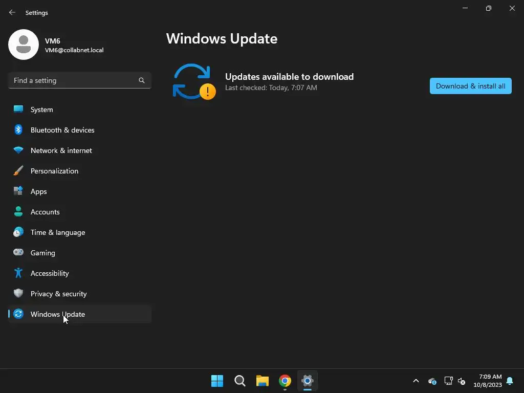Go to Bluetooth & devices
This screenshot has height=393, width=524.
79,130
